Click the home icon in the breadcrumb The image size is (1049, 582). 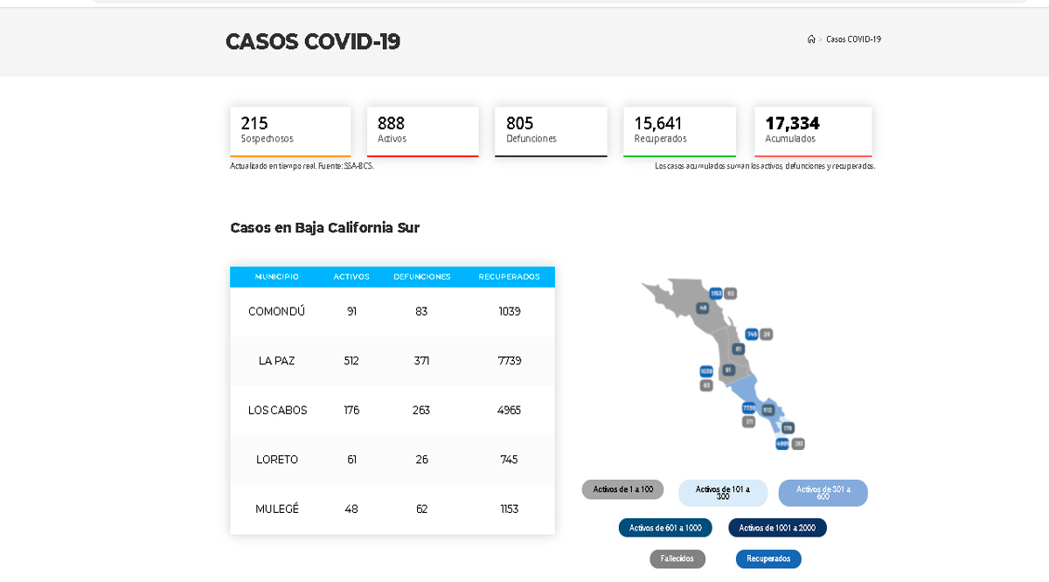tap(809, 38)
